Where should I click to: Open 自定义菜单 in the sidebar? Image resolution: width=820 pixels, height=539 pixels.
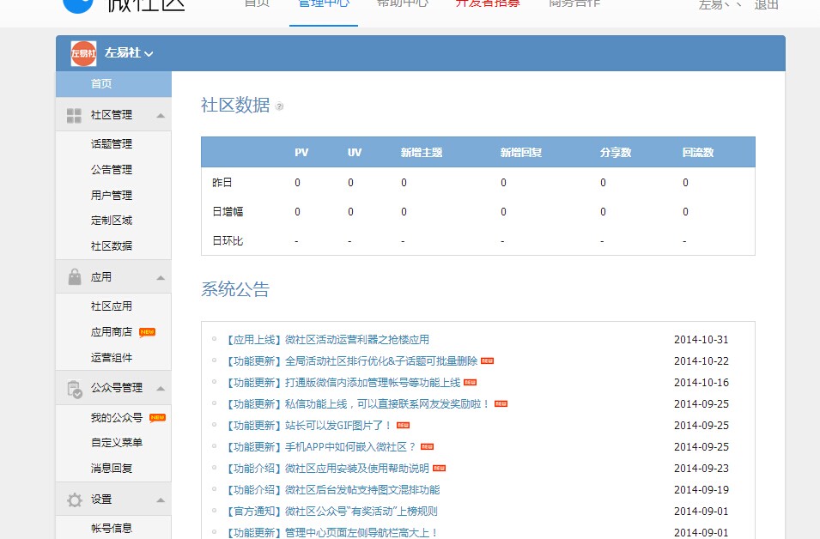pyautogui.click(x=117, y=442)
